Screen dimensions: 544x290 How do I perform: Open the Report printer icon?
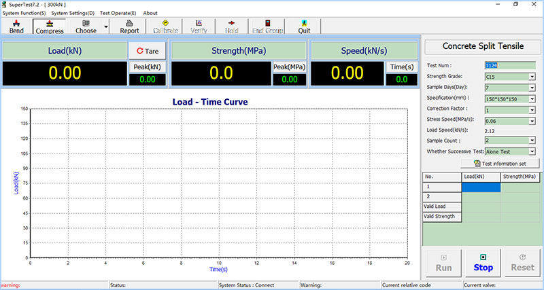(x=129, y=26)
